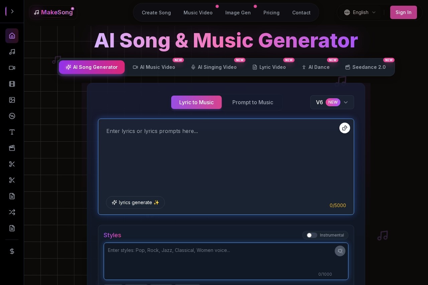The image size is (428, 285).
Task: Open the V6 model version dropdown
Action: (x=332, y=102)
